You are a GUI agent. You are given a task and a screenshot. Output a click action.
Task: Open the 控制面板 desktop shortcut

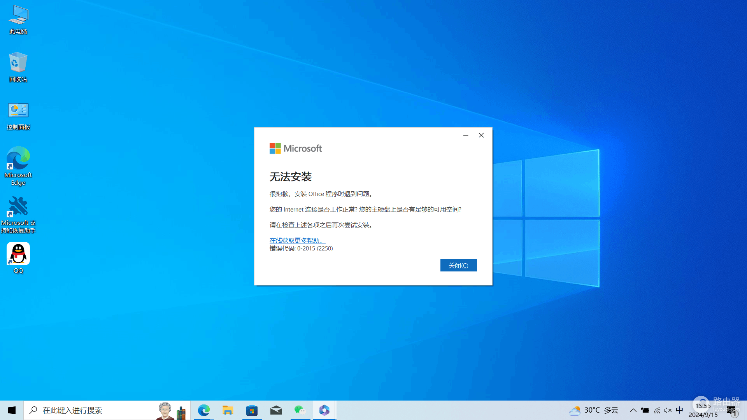[x=18, y=115]
